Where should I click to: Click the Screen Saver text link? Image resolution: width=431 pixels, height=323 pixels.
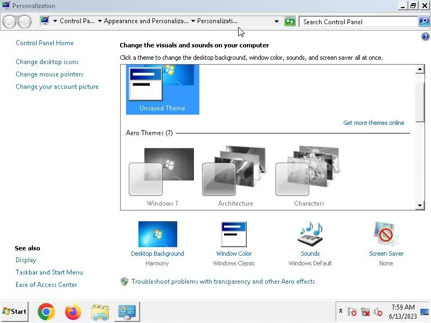(x=386, y=254)
